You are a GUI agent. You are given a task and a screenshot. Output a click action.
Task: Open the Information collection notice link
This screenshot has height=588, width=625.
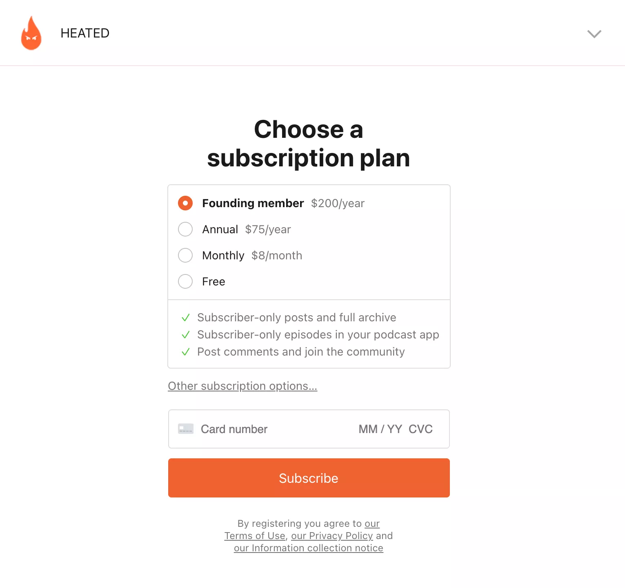pyautogui.click(x=309, y=548)
